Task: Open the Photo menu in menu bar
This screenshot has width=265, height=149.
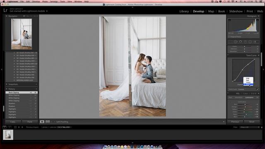Action: (x=45, y=1)
